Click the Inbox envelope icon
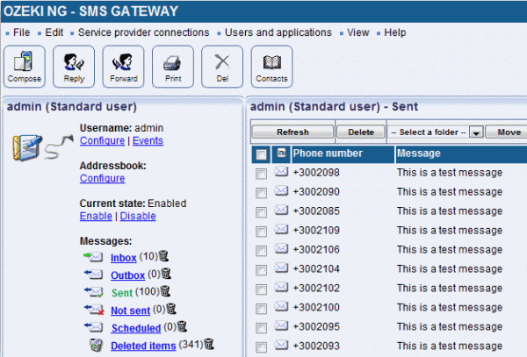This screenshot has width=527, height=357. coord(93,257)
